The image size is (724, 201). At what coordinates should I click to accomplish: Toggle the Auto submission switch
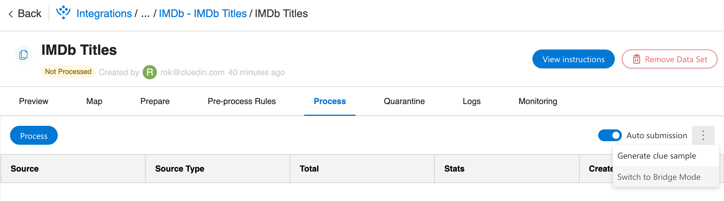tap(610, 135)
